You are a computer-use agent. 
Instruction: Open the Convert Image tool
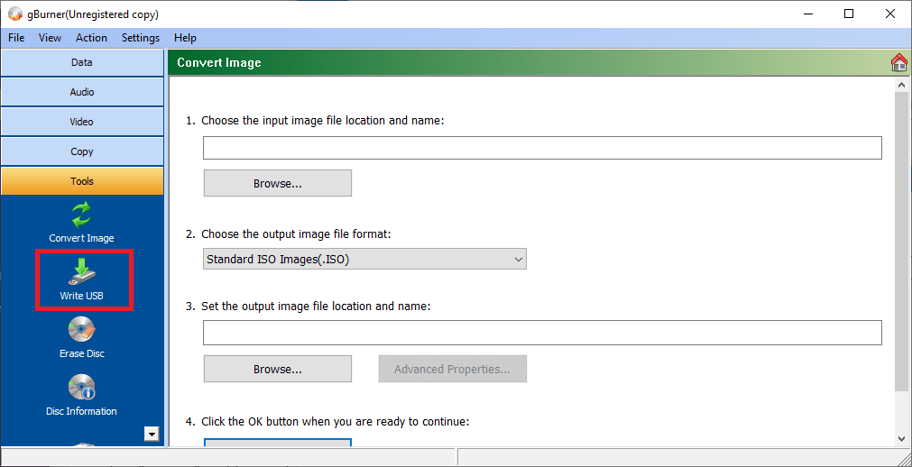[x=81, y=222]
